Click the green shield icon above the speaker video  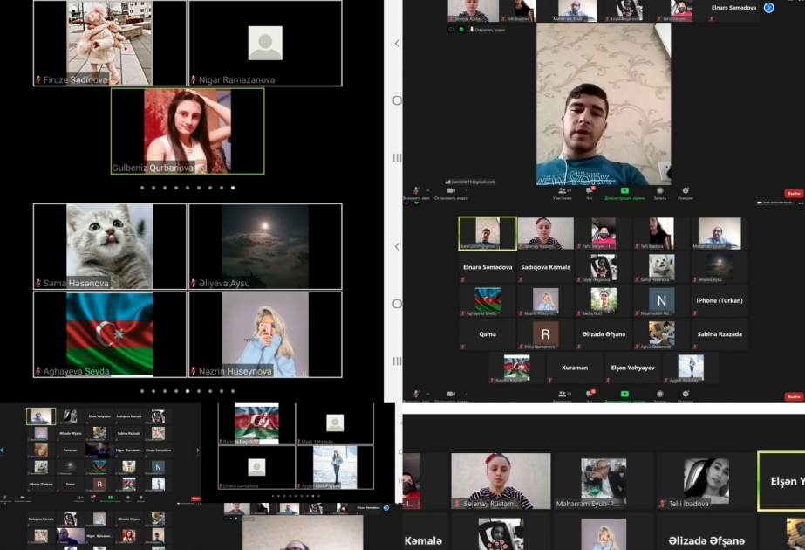tap(461, 30)
